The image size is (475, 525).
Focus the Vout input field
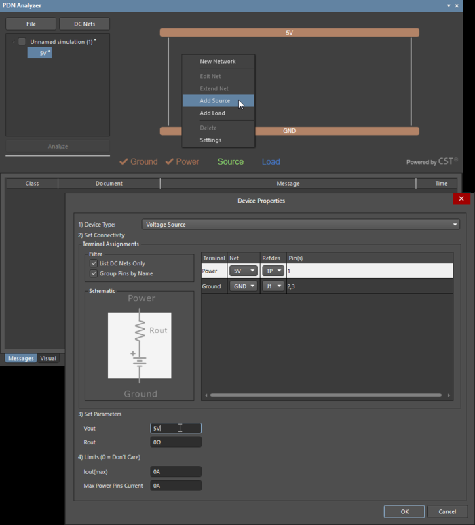click(x=176, y=428)
